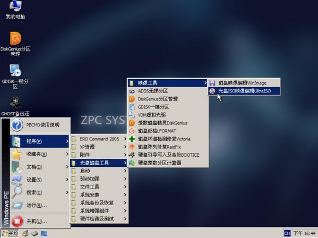Click the GDISK一键分区 menu icon
The height and width of the screenshot is (238, 318).
tap(132, 107)
